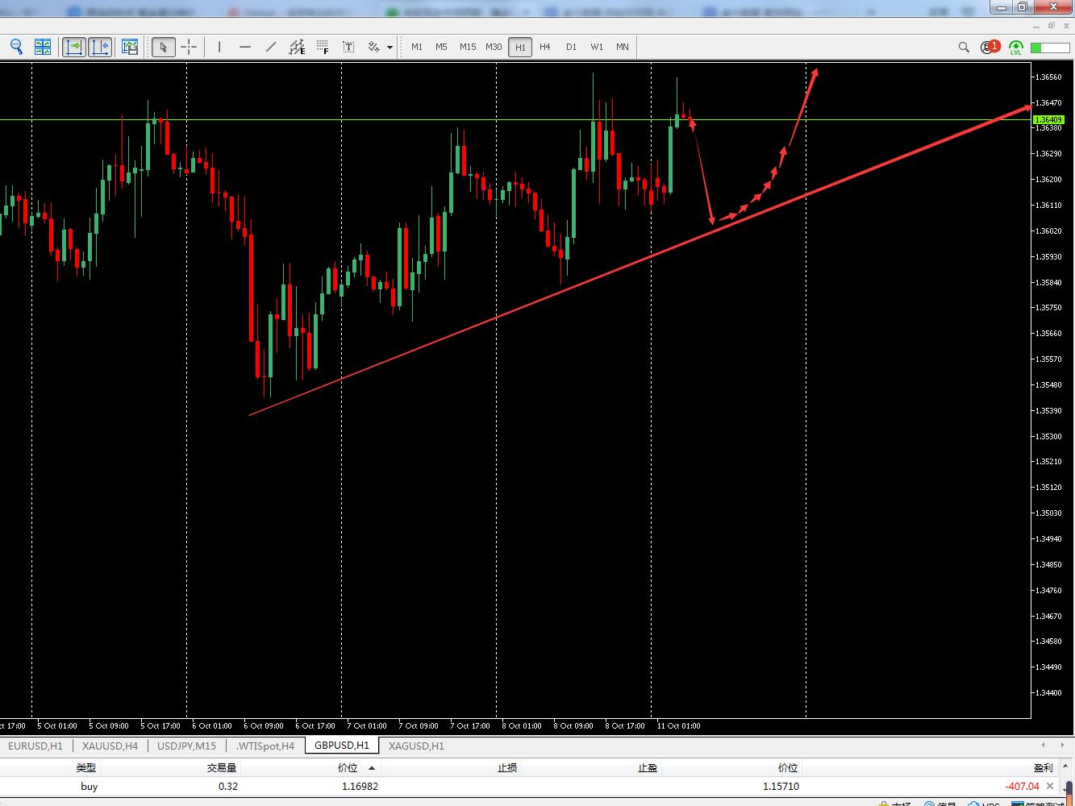Select the Fibonacci retracement tool
Screen dimensions: 1075x806
coord(323,47)
